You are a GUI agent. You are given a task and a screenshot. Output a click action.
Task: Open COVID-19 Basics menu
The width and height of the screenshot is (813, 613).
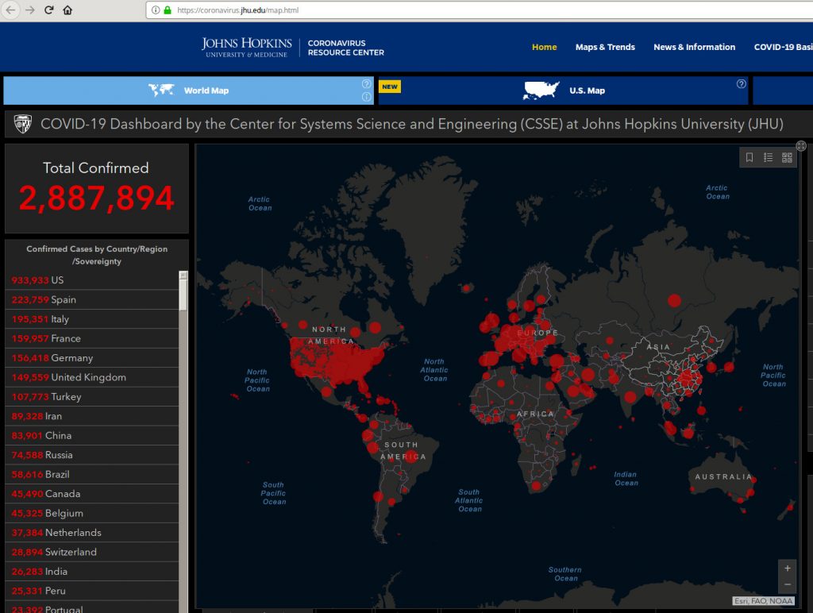tap(783, 47)
